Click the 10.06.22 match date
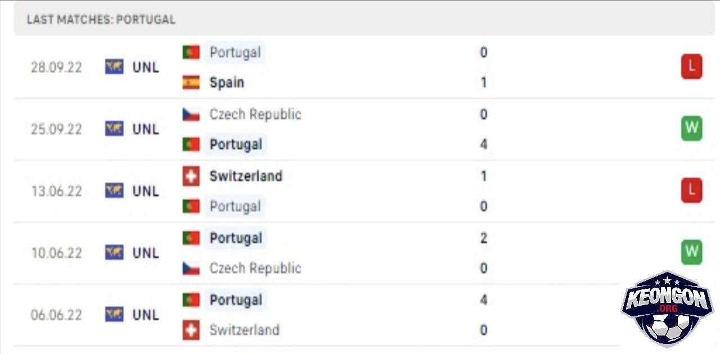Viewport: 720px width, 354px height. (56, 253)
